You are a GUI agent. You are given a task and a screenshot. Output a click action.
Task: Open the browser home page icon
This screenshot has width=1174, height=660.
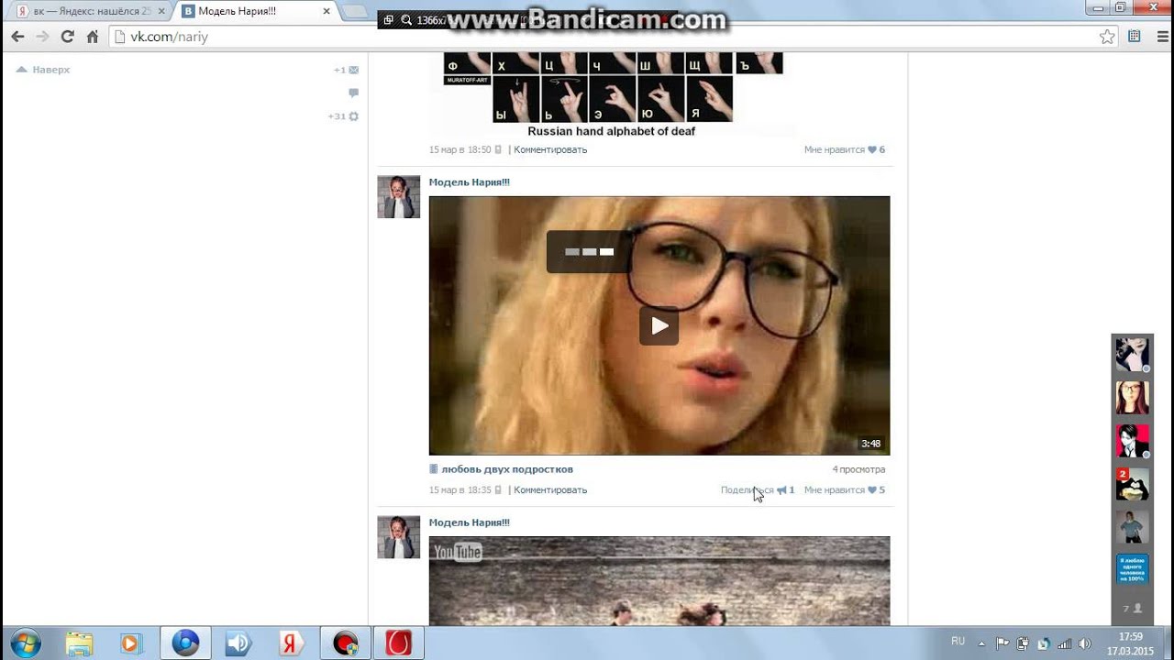(92, 37)
